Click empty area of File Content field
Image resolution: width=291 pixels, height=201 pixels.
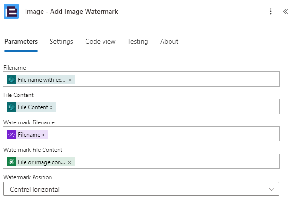point(167,106)
